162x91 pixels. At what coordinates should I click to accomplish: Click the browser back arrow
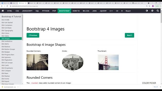click(x=2, y=6)
